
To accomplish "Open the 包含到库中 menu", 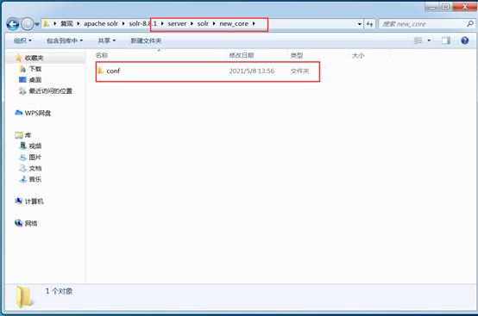I will (65, 40).
